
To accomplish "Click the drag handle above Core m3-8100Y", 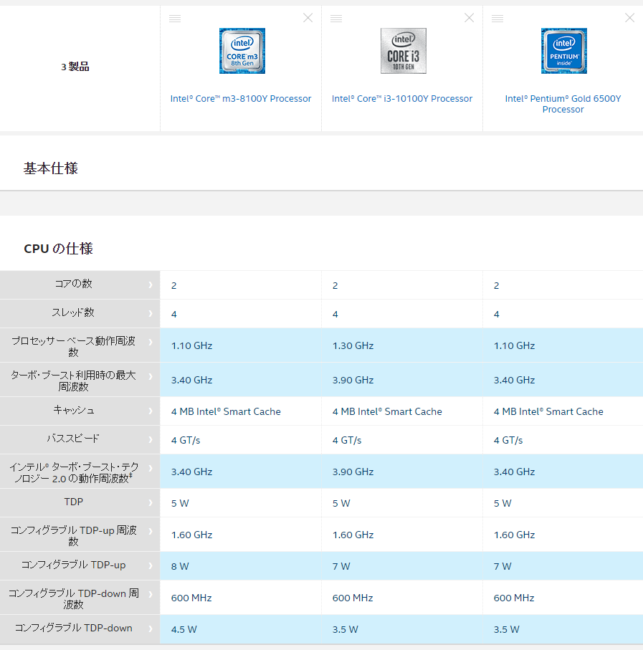I will tap(175, 19).
